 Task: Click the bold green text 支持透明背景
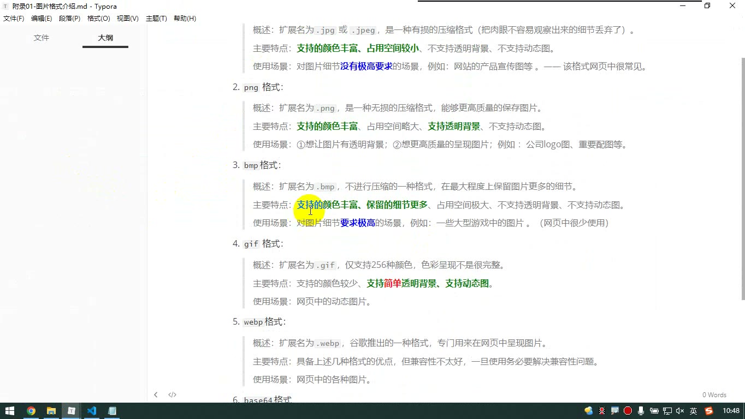454,127
